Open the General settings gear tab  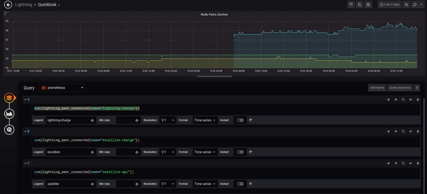coord(9,130)
